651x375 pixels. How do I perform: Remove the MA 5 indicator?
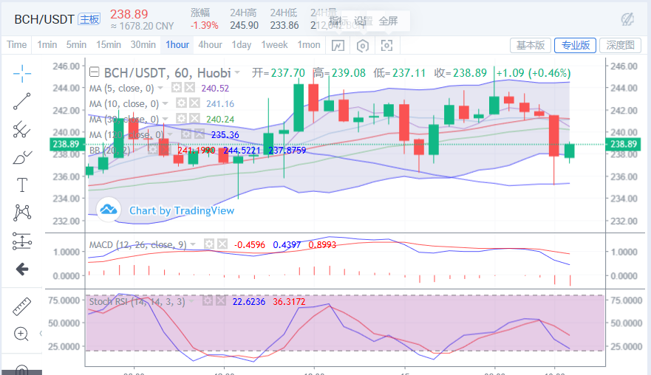(190, 88)
